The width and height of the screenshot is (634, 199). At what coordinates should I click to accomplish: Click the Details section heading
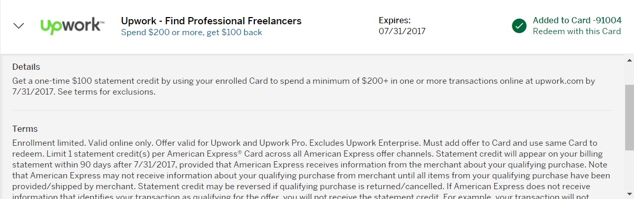tap(26, 67)
